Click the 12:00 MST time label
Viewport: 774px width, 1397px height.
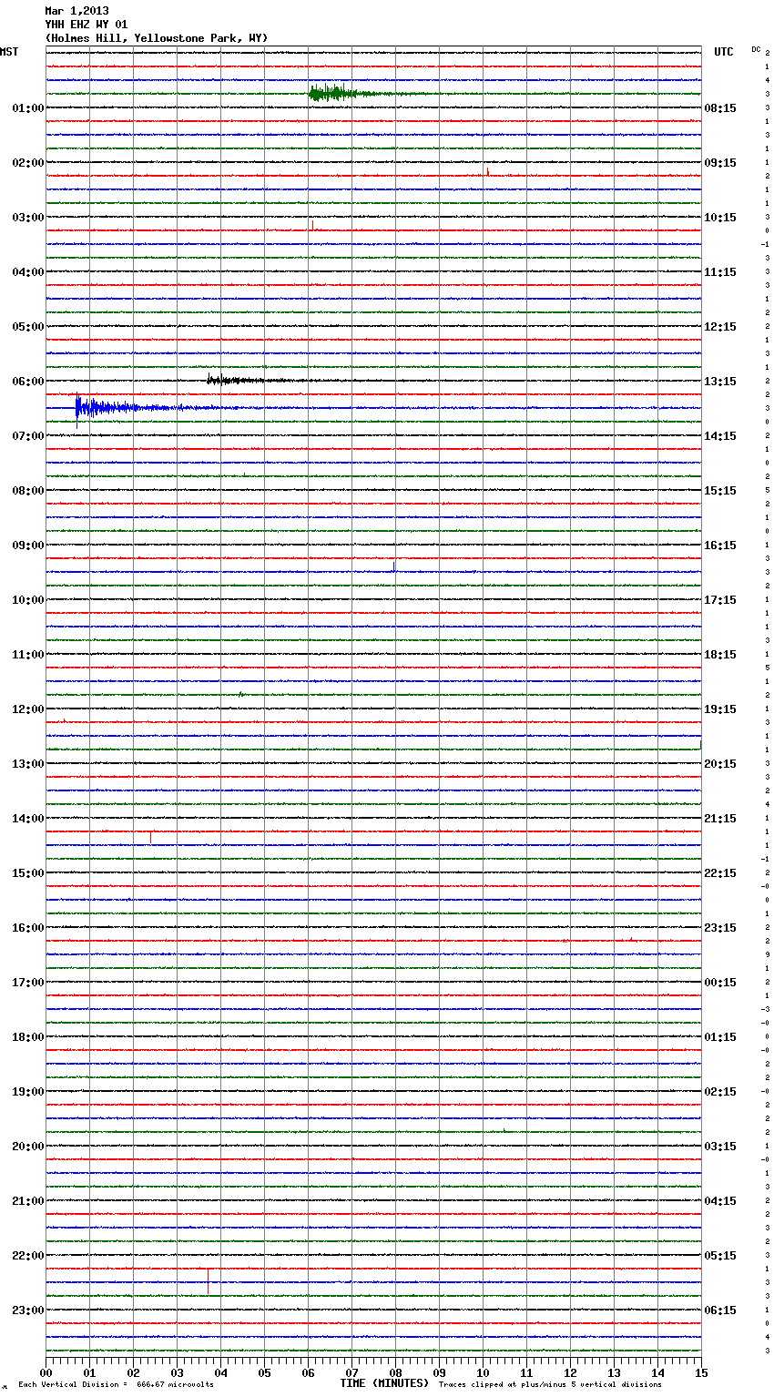tap(28, 709)
